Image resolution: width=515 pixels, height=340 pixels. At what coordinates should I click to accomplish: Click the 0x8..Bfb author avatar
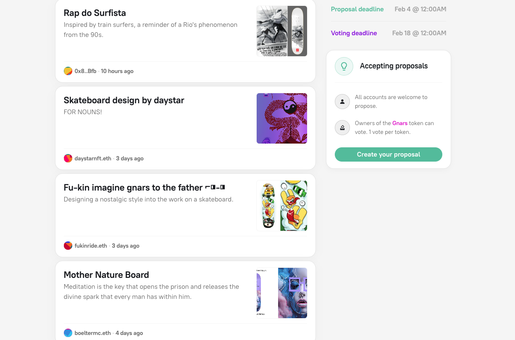[68, 71]
